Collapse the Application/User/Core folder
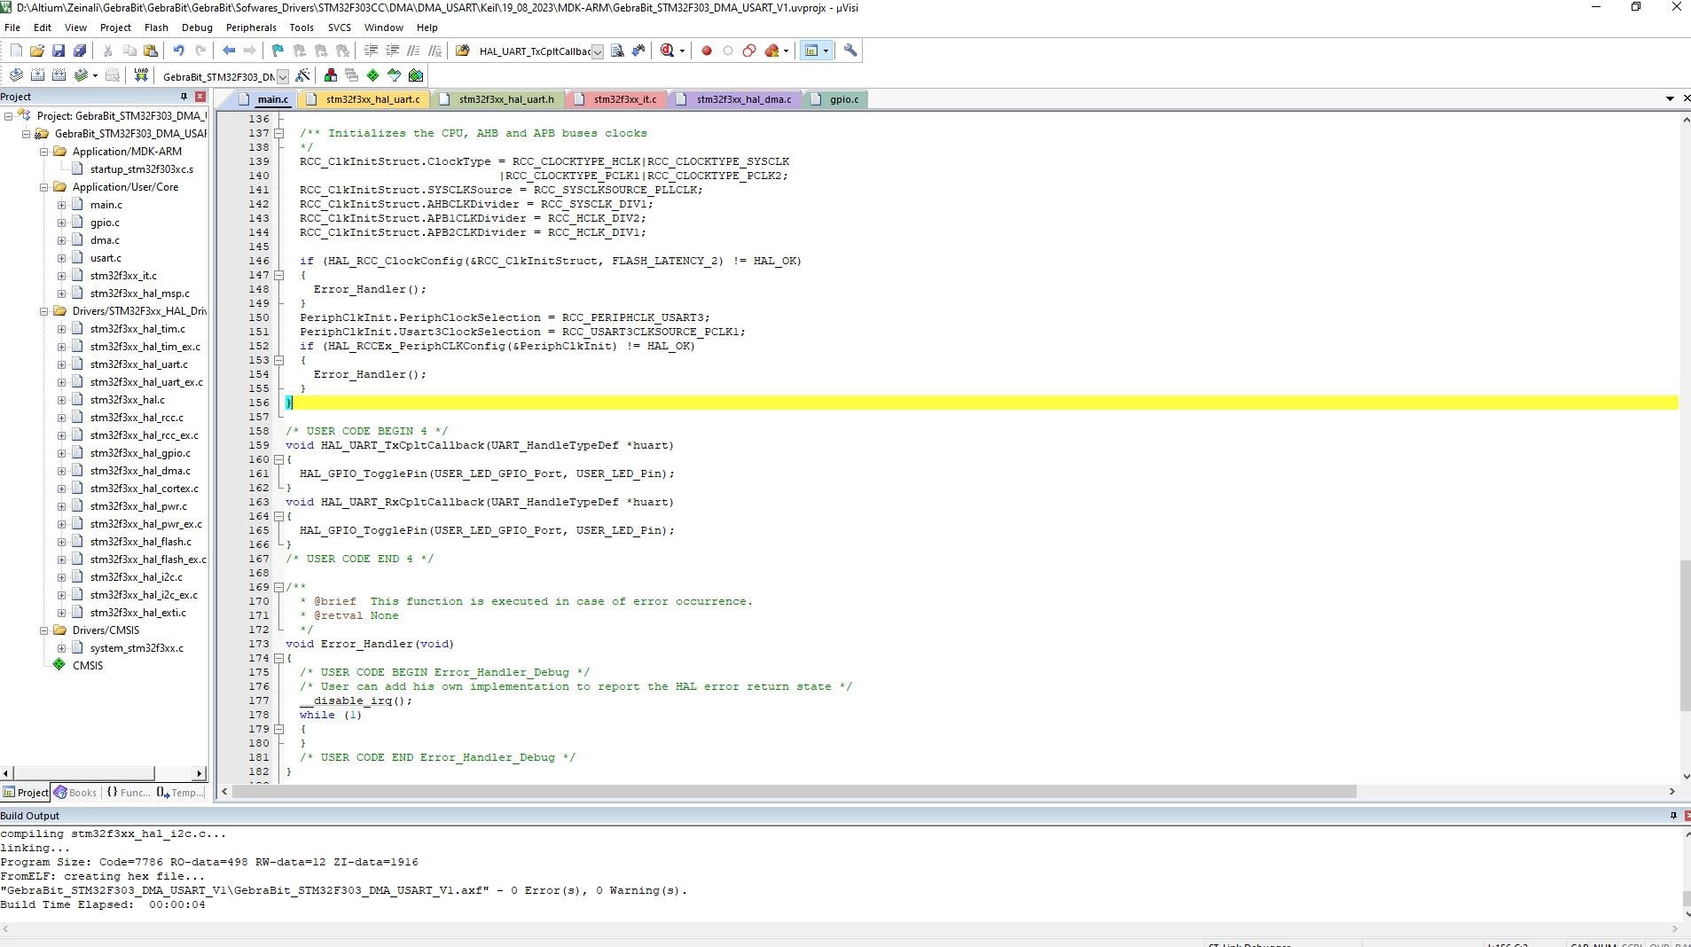The height and width of the screenshot is (947, 1691). [x=43, y=187]
